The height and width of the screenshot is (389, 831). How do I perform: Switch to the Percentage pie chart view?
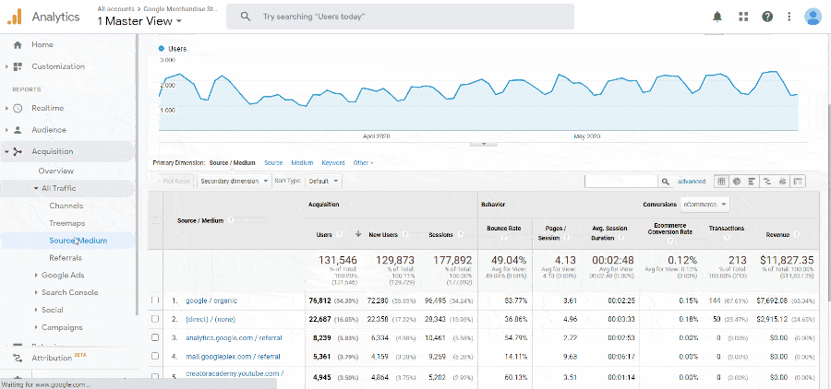736,181
